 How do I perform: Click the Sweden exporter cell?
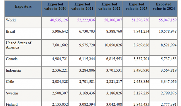11,93
